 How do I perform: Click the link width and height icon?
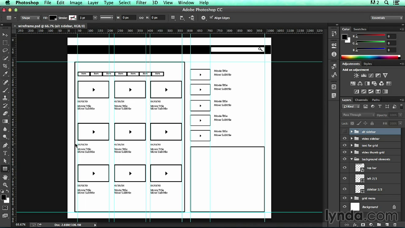(x=141, y=18)
